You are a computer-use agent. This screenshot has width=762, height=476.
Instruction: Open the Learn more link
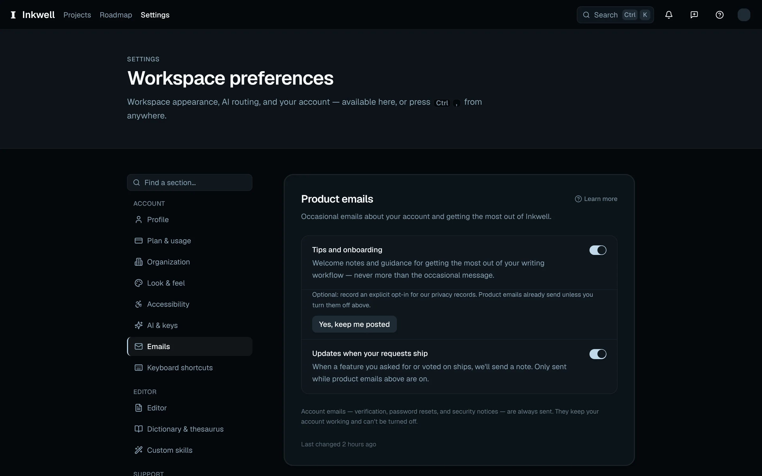tap(596, 199)
